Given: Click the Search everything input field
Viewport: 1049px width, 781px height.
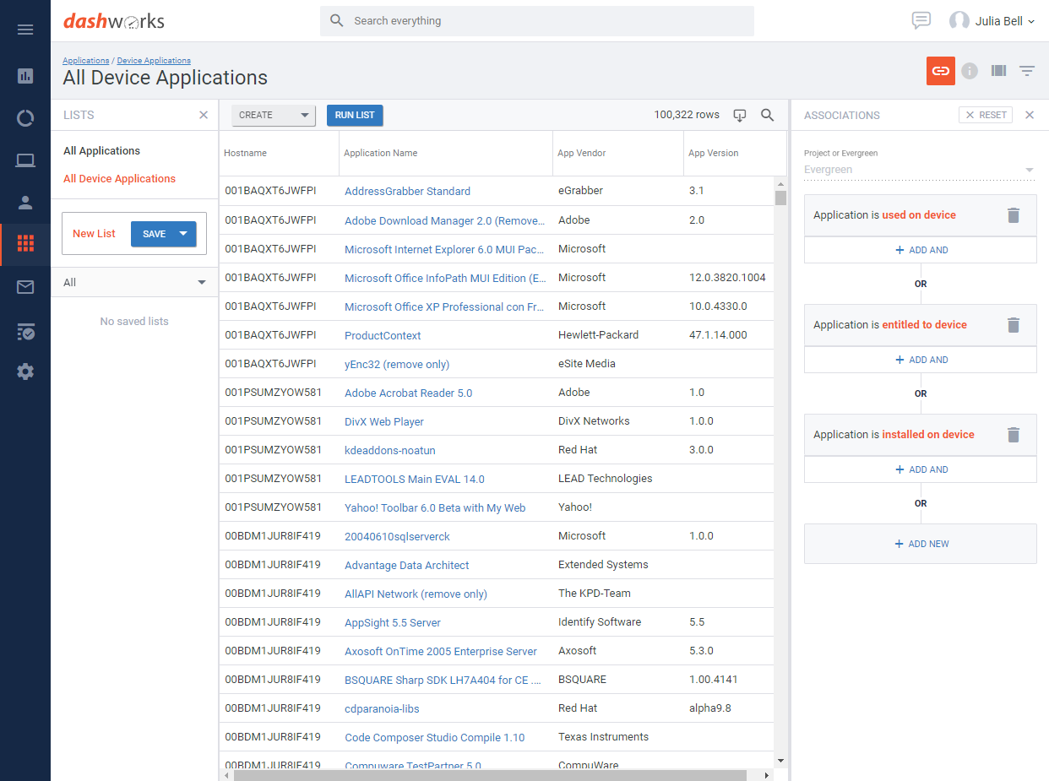Looking at the screenshot, I should tap(537, 21).
